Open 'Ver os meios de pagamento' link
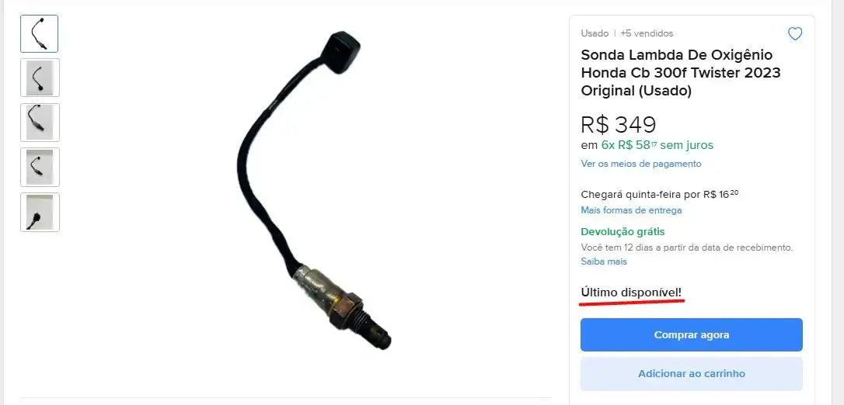844x405 pixels. (x=640, y=164)
